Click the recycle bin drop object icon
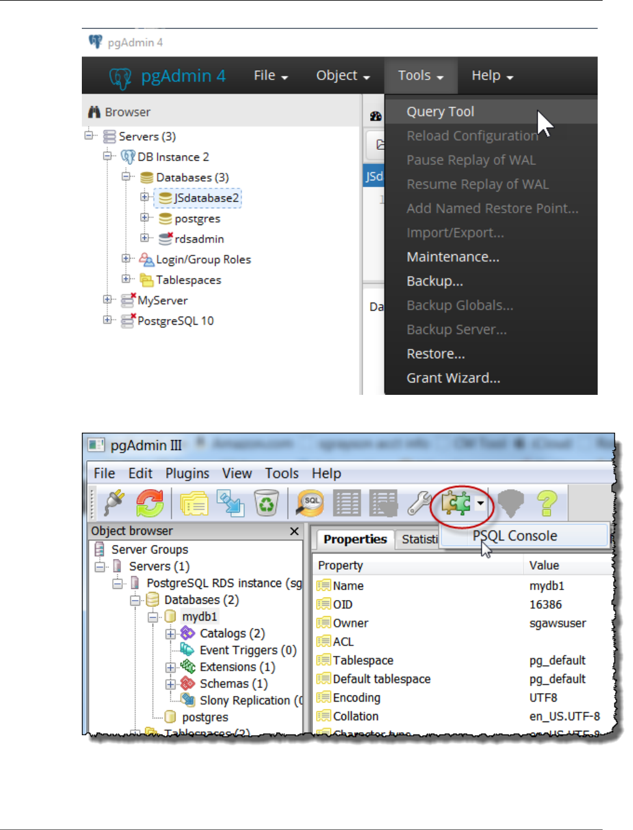Screen dimensions: 633x830 pyautogui.click(x=266, y=503)
